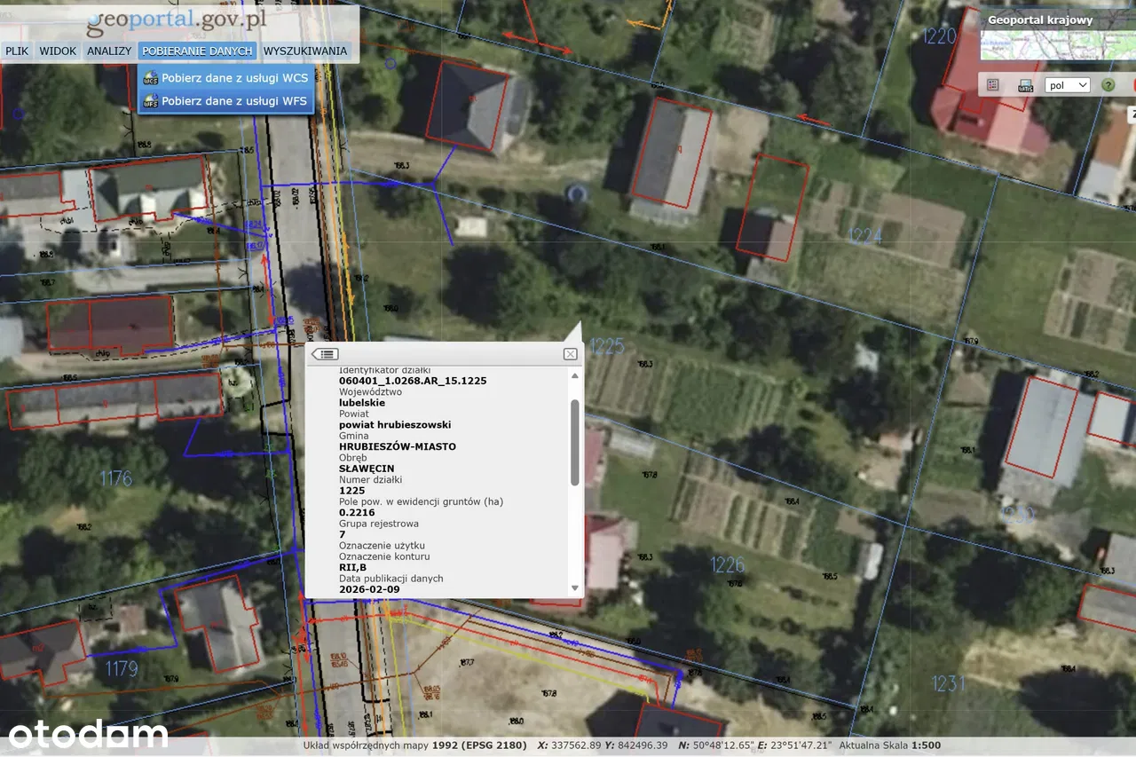Open the PLIK menu
This screenshot has width=1136, height=757.
17,51
